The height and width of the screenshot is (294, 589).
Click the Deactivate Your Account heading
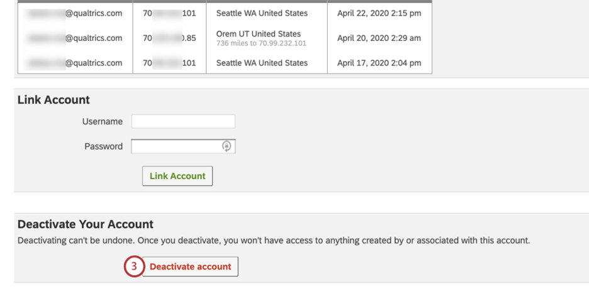tap(86, 224)
